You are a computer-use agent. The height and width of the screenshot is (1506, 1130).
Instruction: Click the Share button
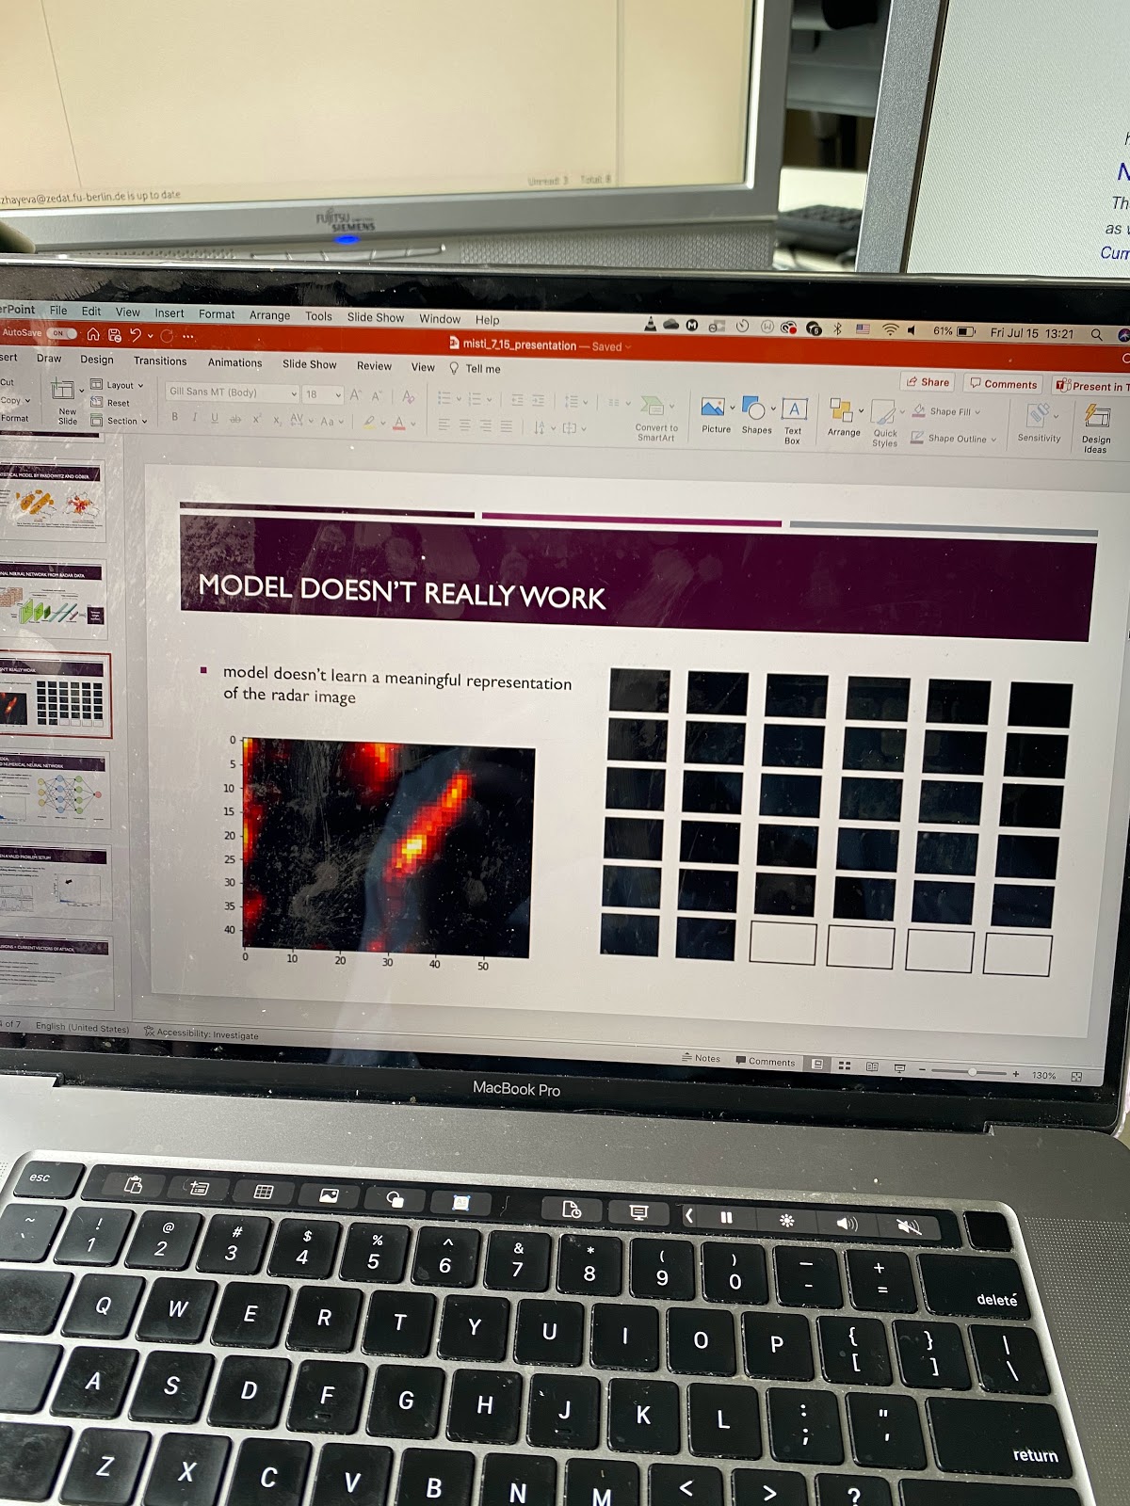coord(928,382)
